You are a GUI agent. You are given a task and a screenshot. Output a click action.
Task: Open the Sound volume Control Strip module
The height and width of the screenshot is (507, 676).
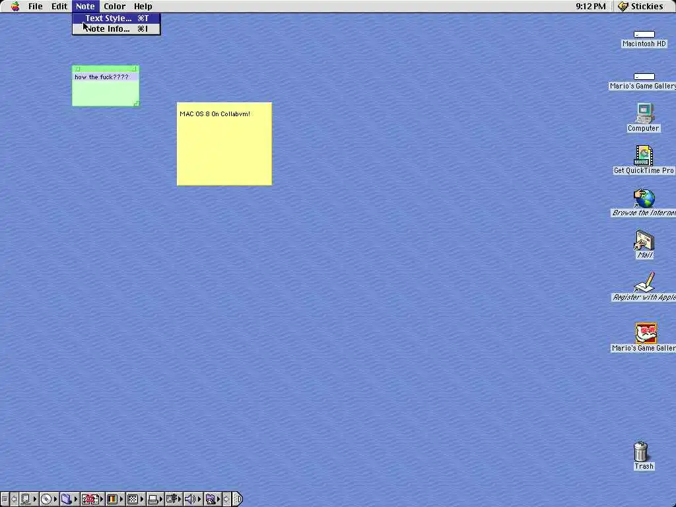(x=193, y=499)
